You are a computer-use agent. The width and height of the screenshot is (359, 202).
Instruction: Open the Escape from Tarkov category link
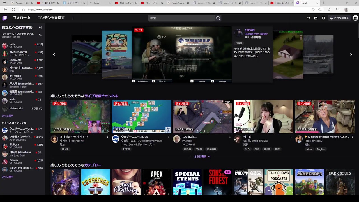256,34
